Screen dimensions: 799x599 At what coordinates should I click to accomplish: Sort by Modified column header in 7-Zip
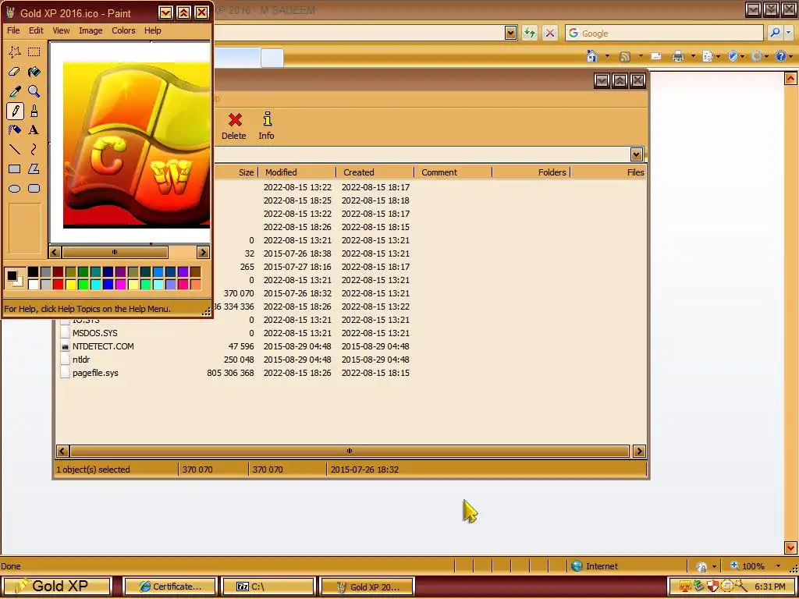click(x=297, y=172)
